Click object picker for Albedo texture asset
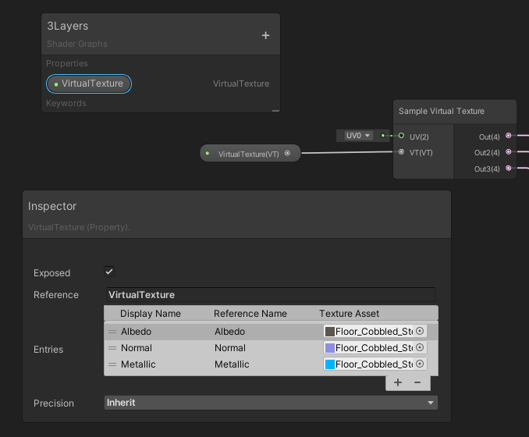The width and height of the screenshot is (529, 437). (420, 331)
